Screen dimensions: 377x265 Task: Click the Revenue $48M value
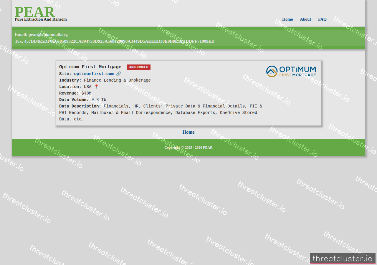[86, 93]
